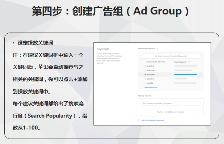Click the popularity bar for snapchat
This screenshot has height=144, width=224.
point(186,66)
